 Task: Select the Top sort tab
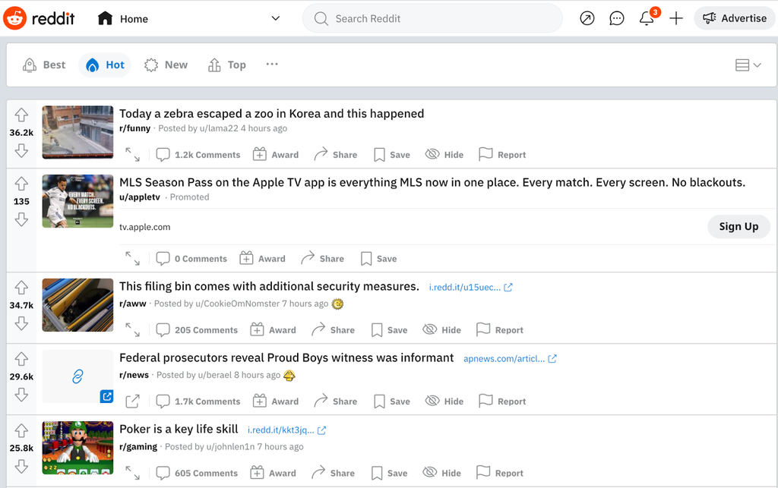point(227,65)
